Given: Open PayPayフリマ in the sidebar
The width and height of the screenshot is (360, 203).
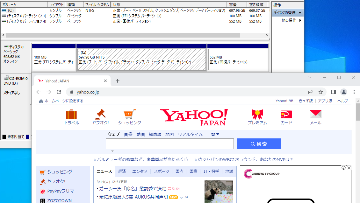Looking at the screenshot, I should 61,191.
